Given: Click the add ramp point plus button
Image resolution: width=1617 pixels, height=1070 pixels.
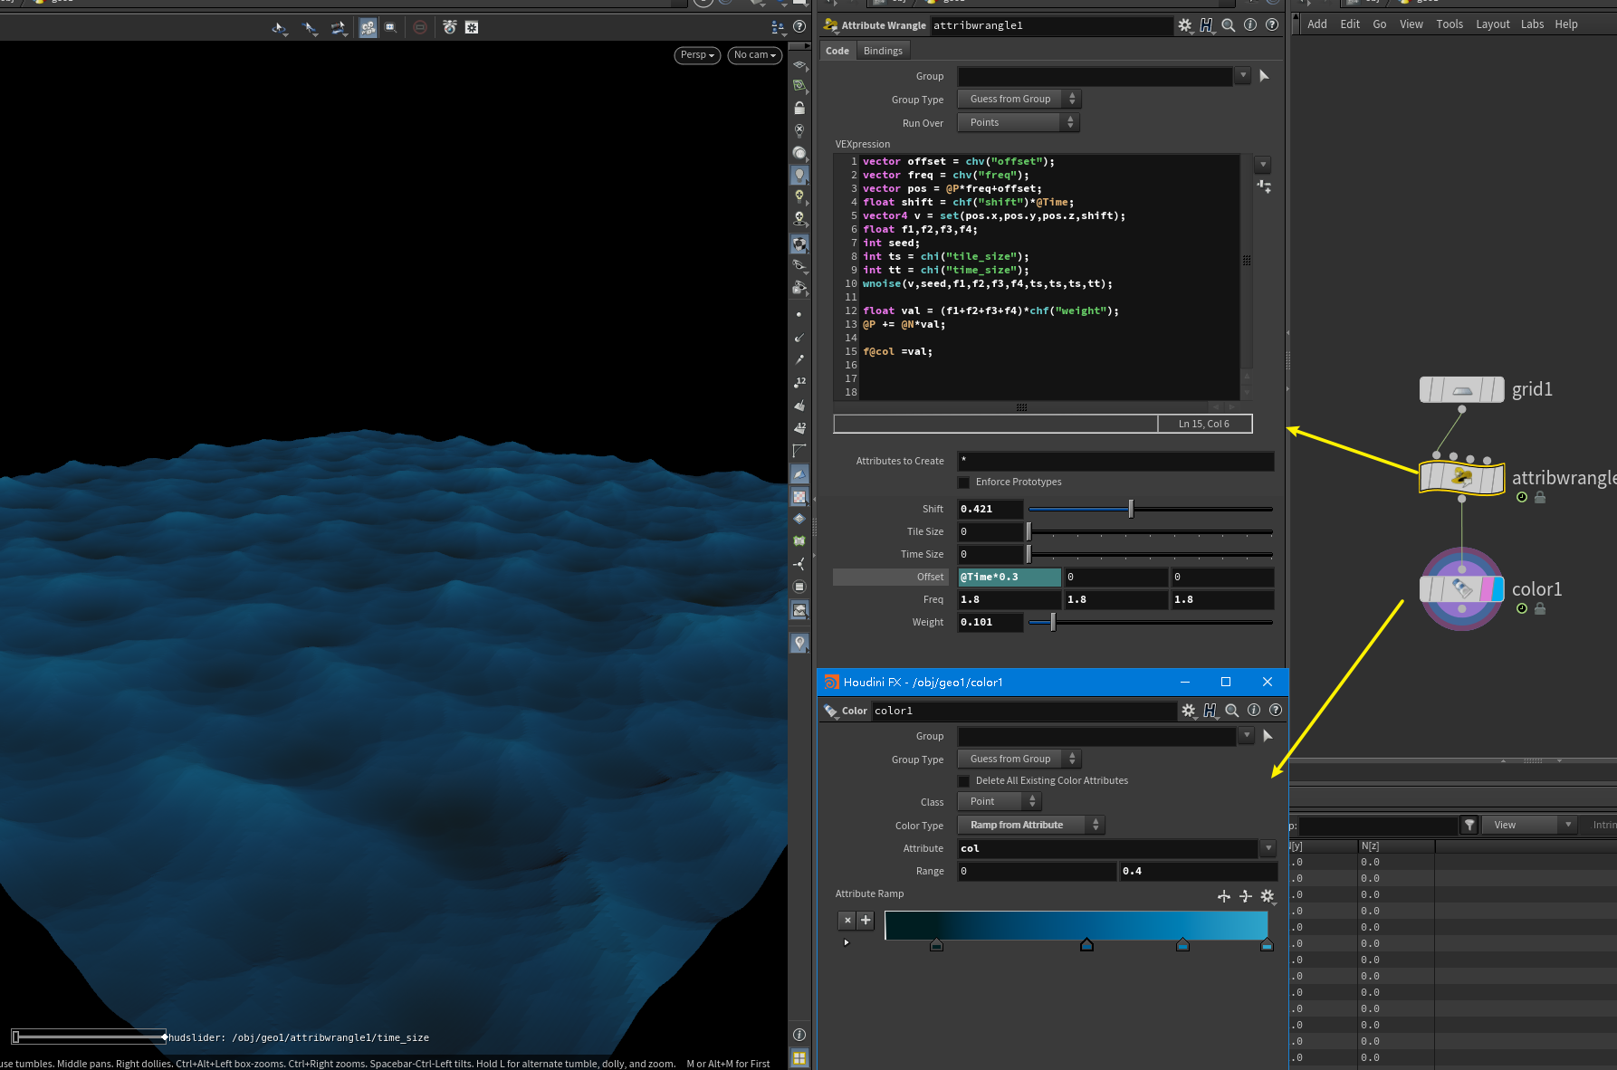Looking at the screenshot, I should pyautogui.click(x=866, y=920).
